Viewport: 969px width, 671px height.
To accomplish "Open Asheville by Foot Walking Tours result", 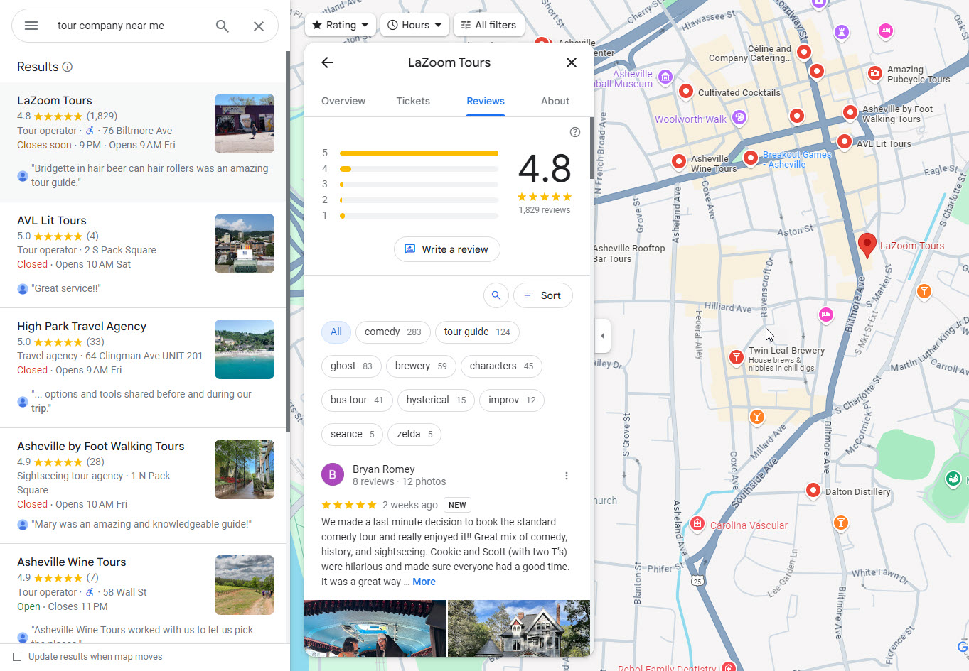I will tap(143, 486).
